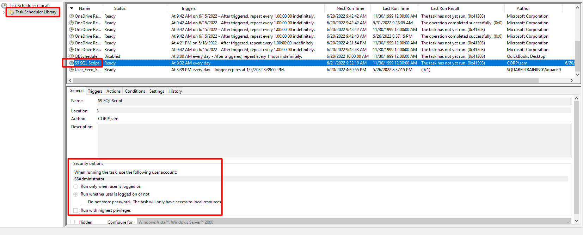Click icon of OneDrive task triggered 5/18/2022

point(72,43)
